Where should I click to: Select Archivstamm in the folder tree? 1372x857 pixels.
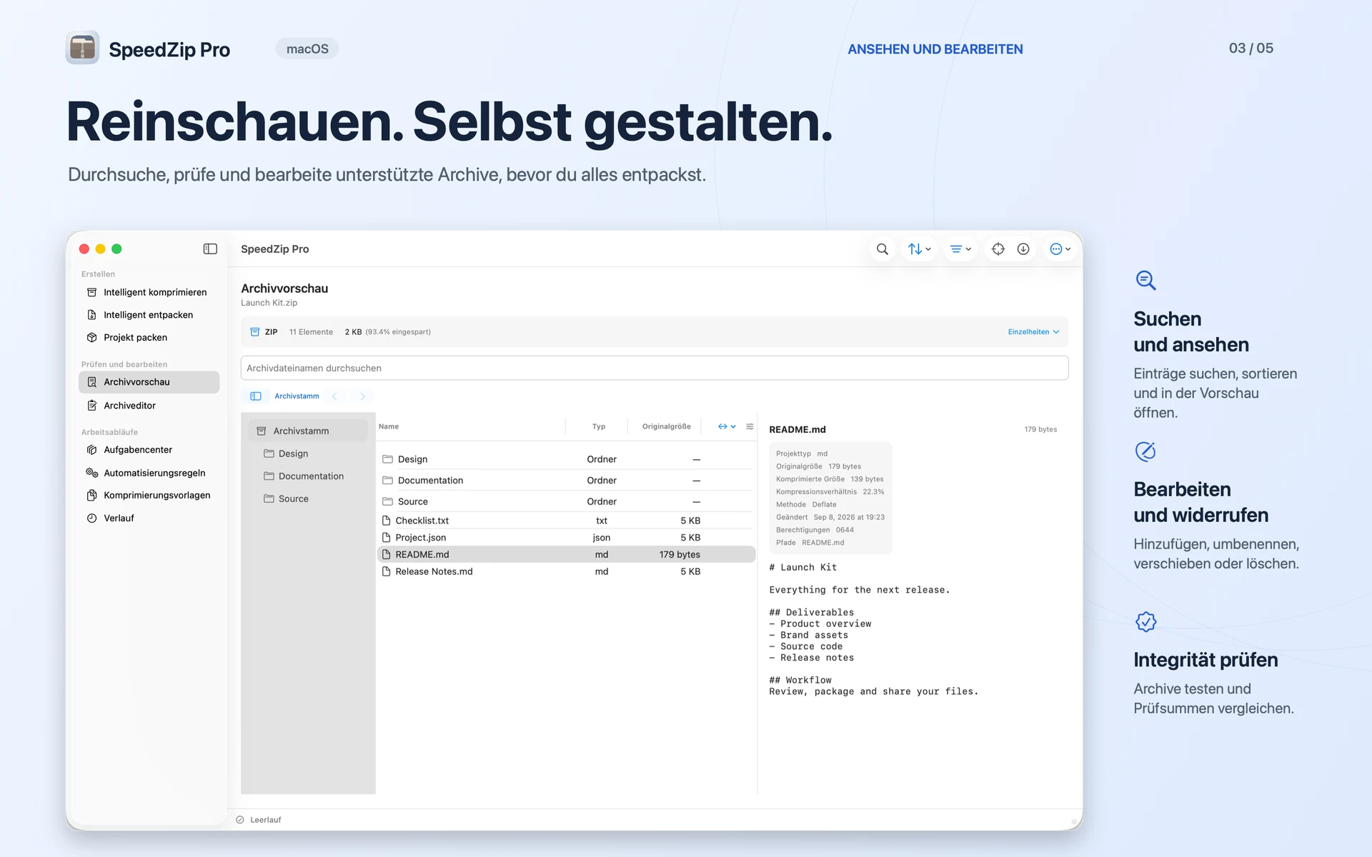pyautogui.click(x=308, y=431)
